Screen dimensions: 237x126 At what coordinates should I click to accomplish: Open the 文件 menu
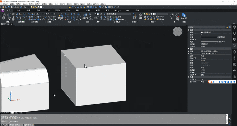tap(5, 4)
